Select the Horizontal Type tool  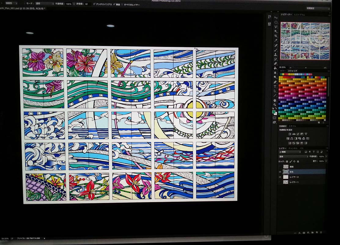pyautogui.click(x=275, y=86)
